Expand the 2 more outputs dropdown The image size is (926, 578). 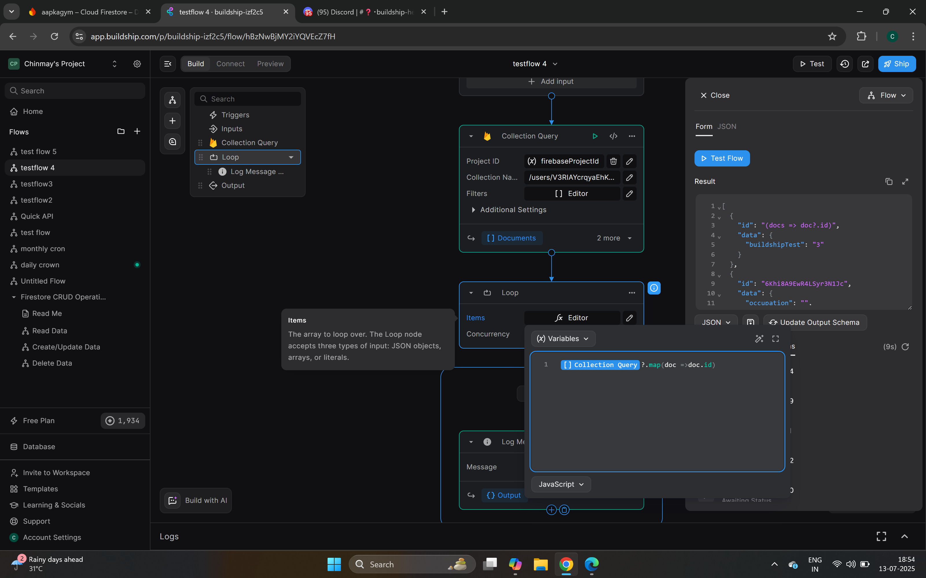coord(614,238)
